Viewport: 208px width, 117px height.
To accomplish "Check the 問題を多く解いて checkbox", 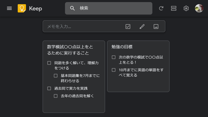I will tap(49, 63).
